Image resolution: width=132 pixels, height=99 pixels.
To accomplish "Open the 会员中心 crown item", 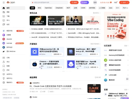I will point(13,74).
